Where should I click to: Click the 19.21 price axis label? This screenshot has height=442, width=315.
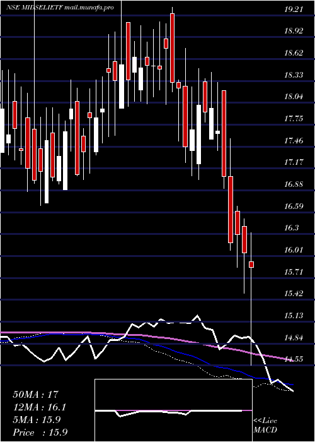294,9
